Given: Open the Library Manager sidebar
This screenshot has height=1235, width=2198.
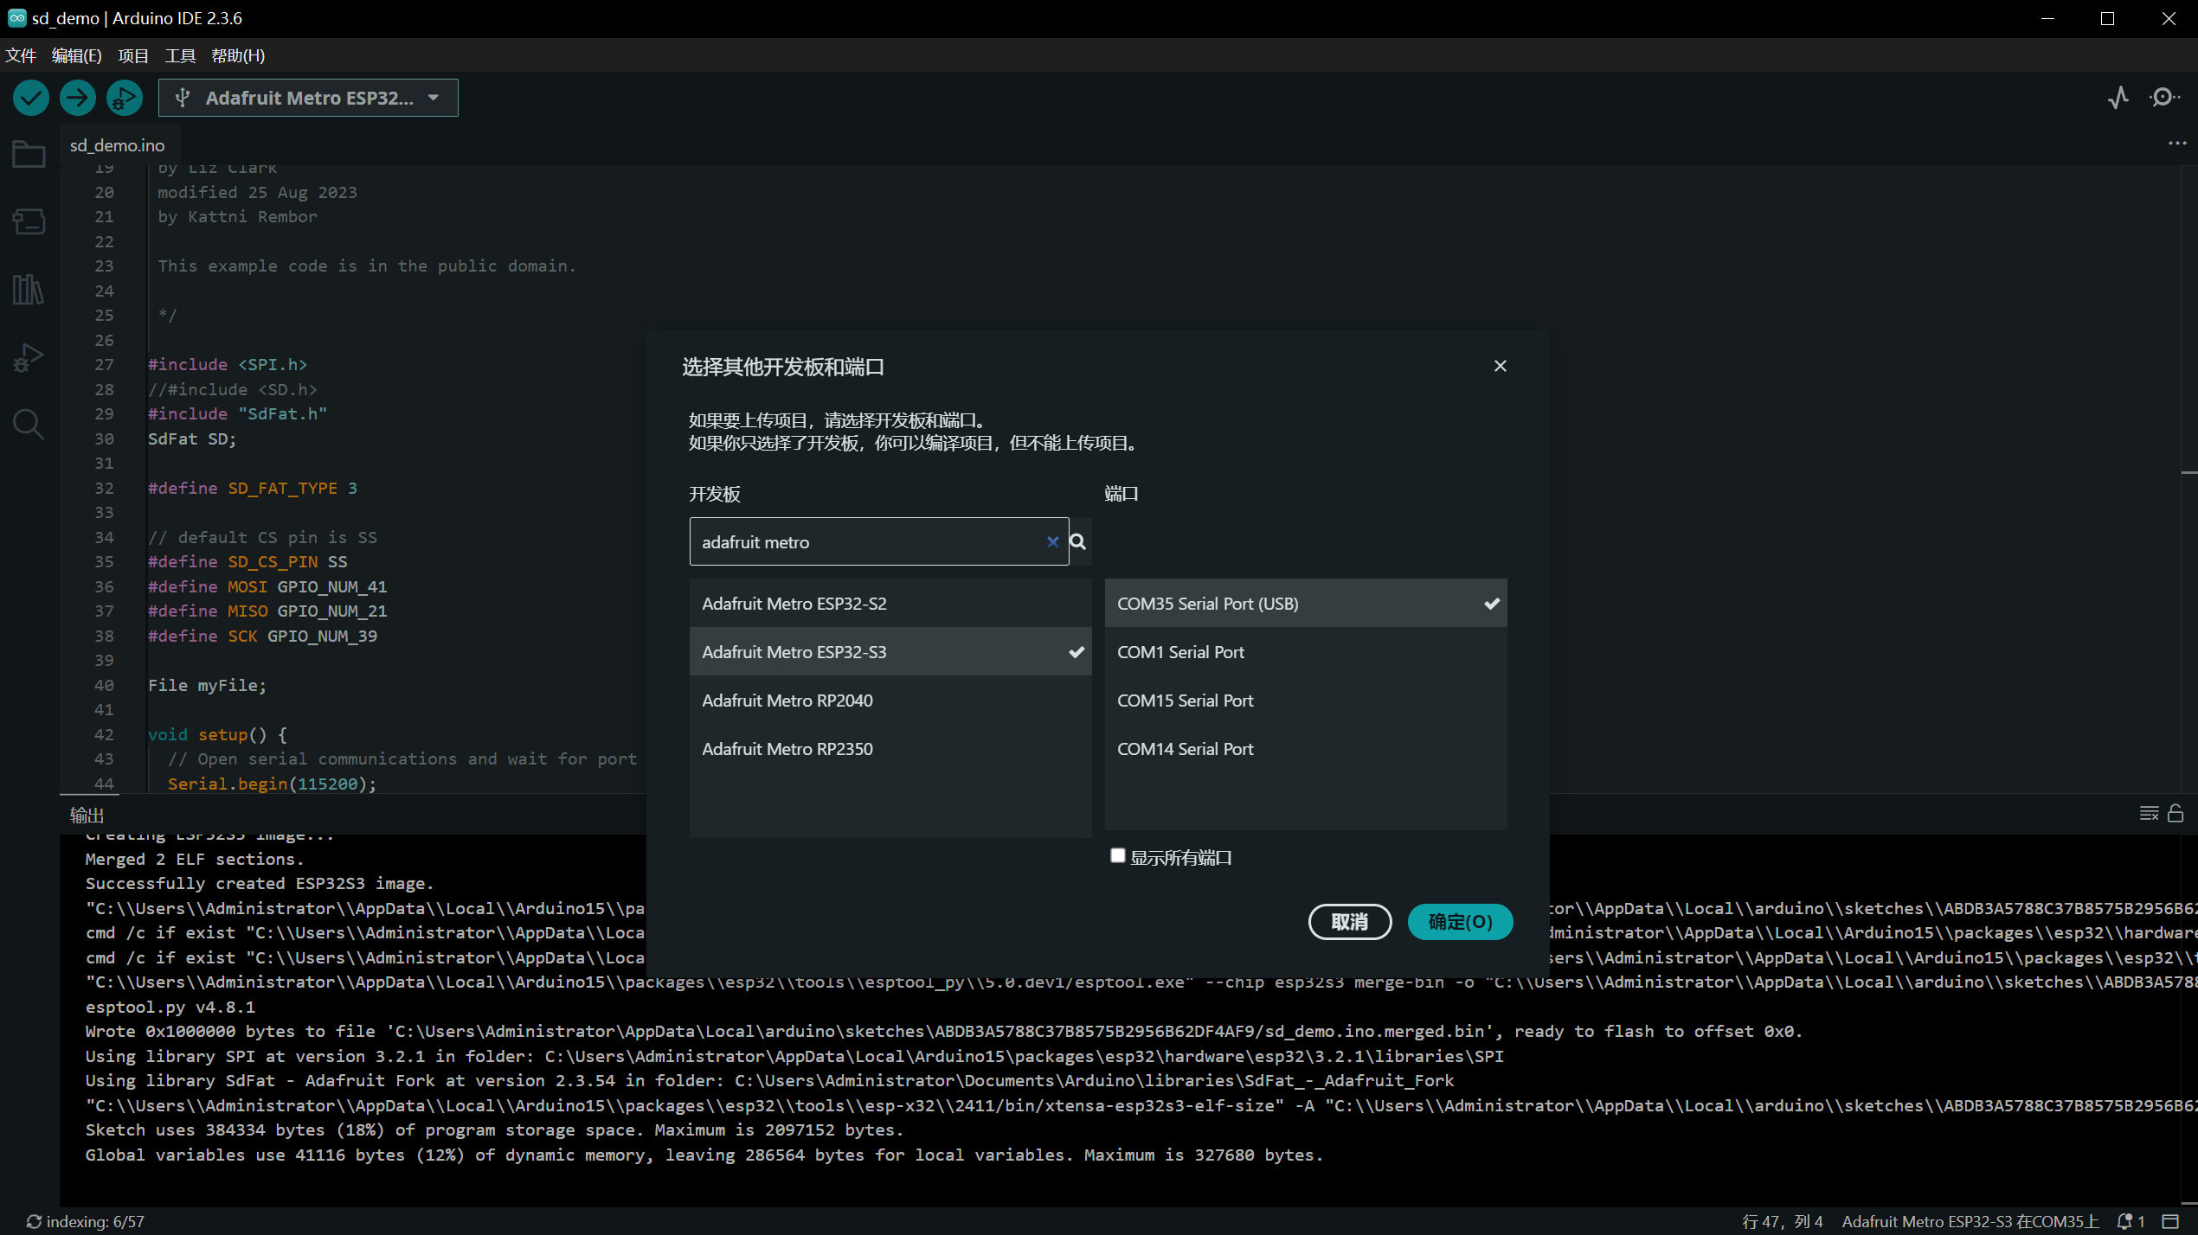Looking at the screenshot, I should coord(29,289).
